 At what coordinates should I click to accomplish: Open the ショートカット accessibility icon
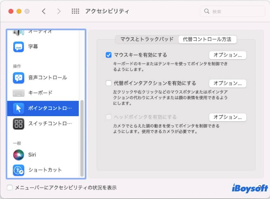click(18, 170)
